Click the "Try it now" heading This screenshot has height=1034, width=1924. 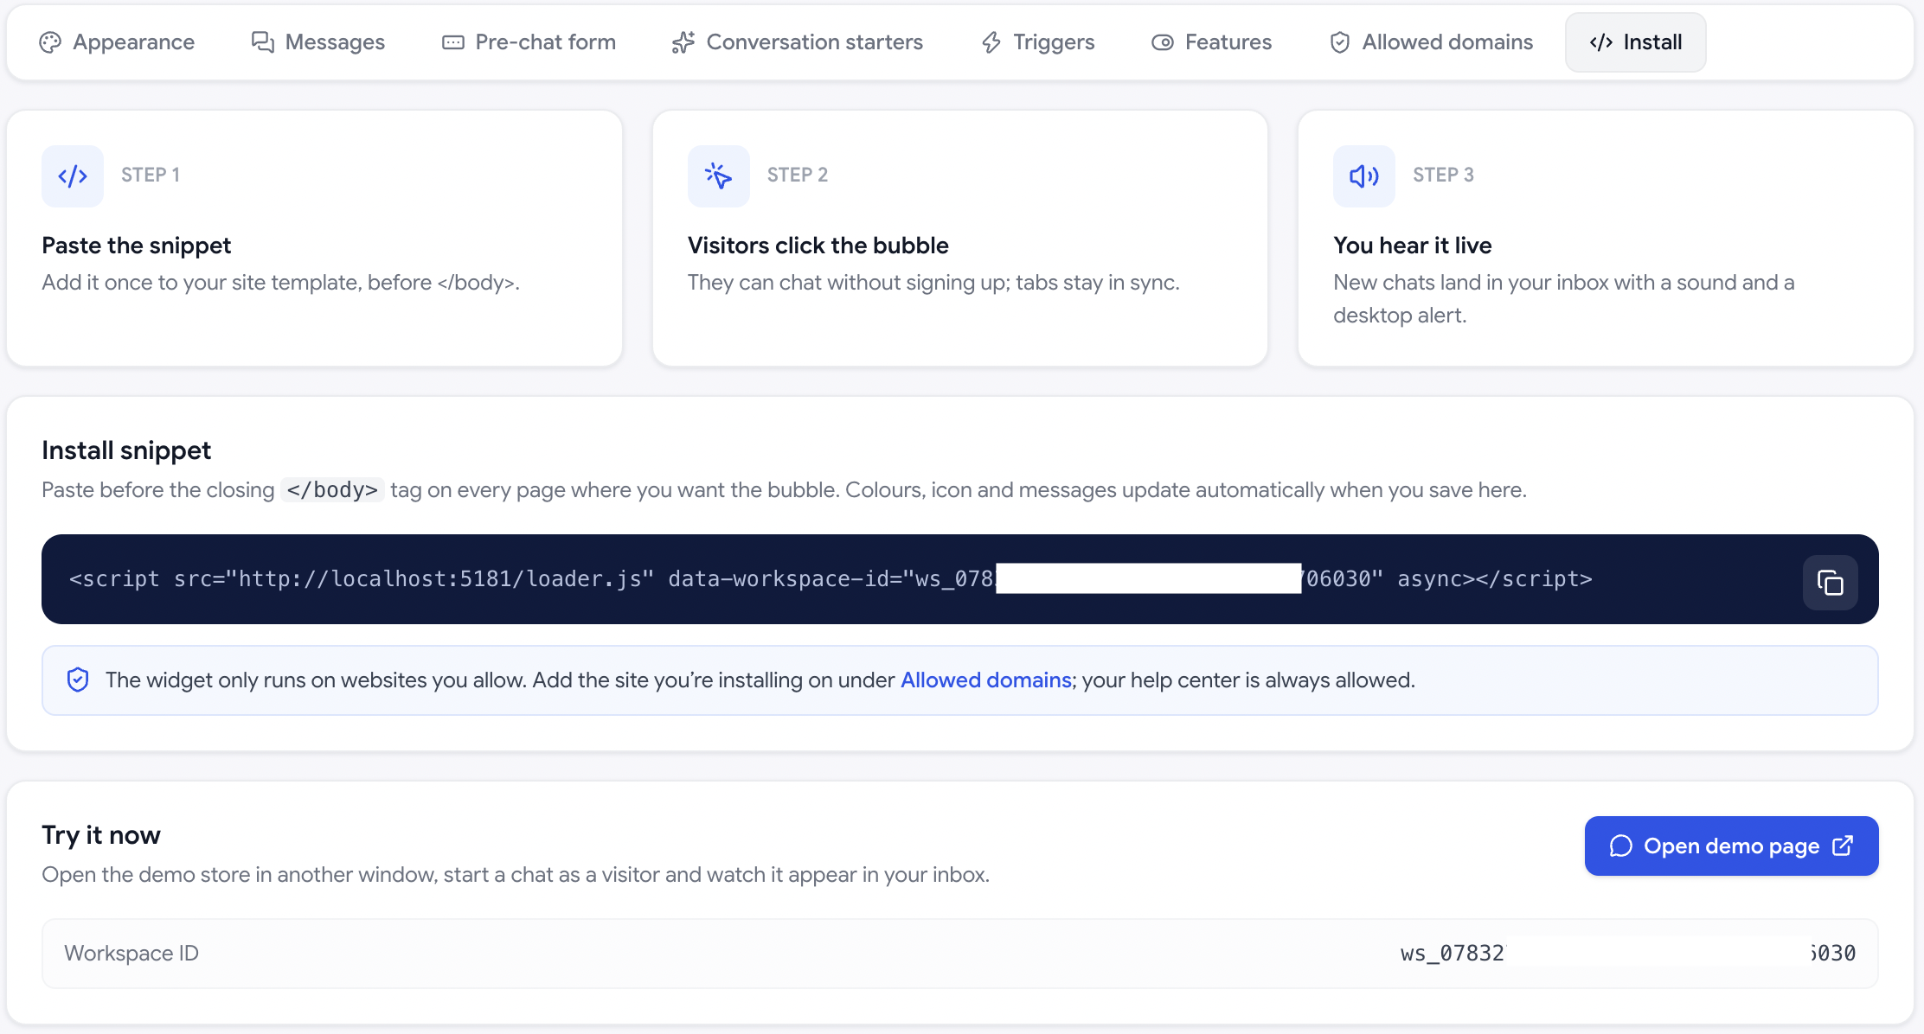tap(101, 835)
